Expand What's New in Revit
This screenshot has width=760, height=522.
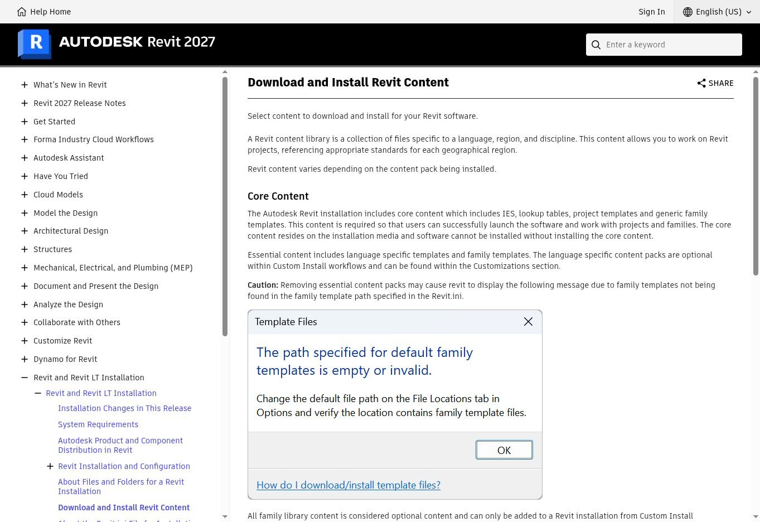coord(25,85)
